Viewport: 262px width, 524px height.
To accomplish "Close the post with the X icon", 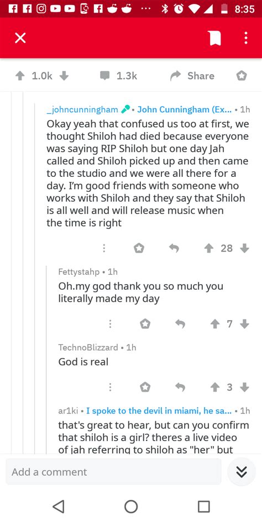I will [20, 38].
